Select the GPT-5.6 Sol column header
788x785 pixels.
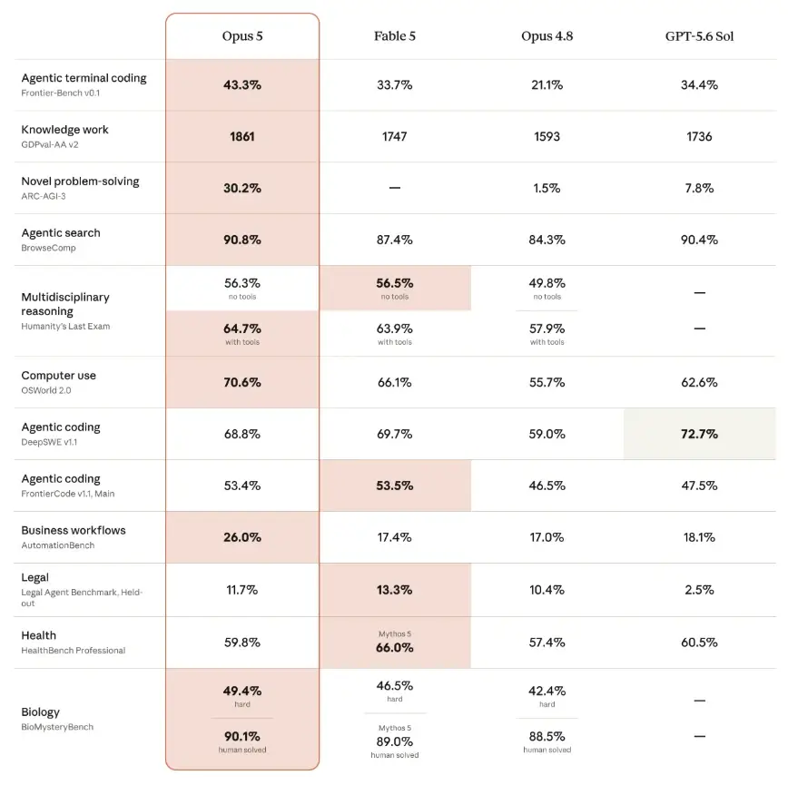(699, 36)
